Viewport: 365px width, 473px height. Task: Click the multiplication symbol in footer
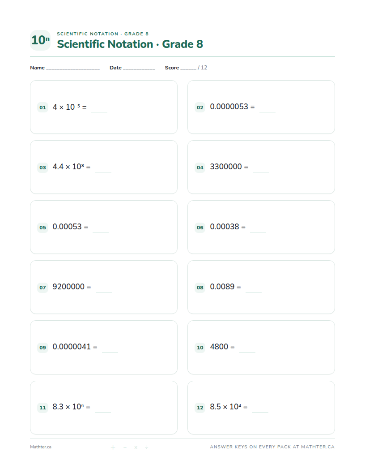click(136, 447)
